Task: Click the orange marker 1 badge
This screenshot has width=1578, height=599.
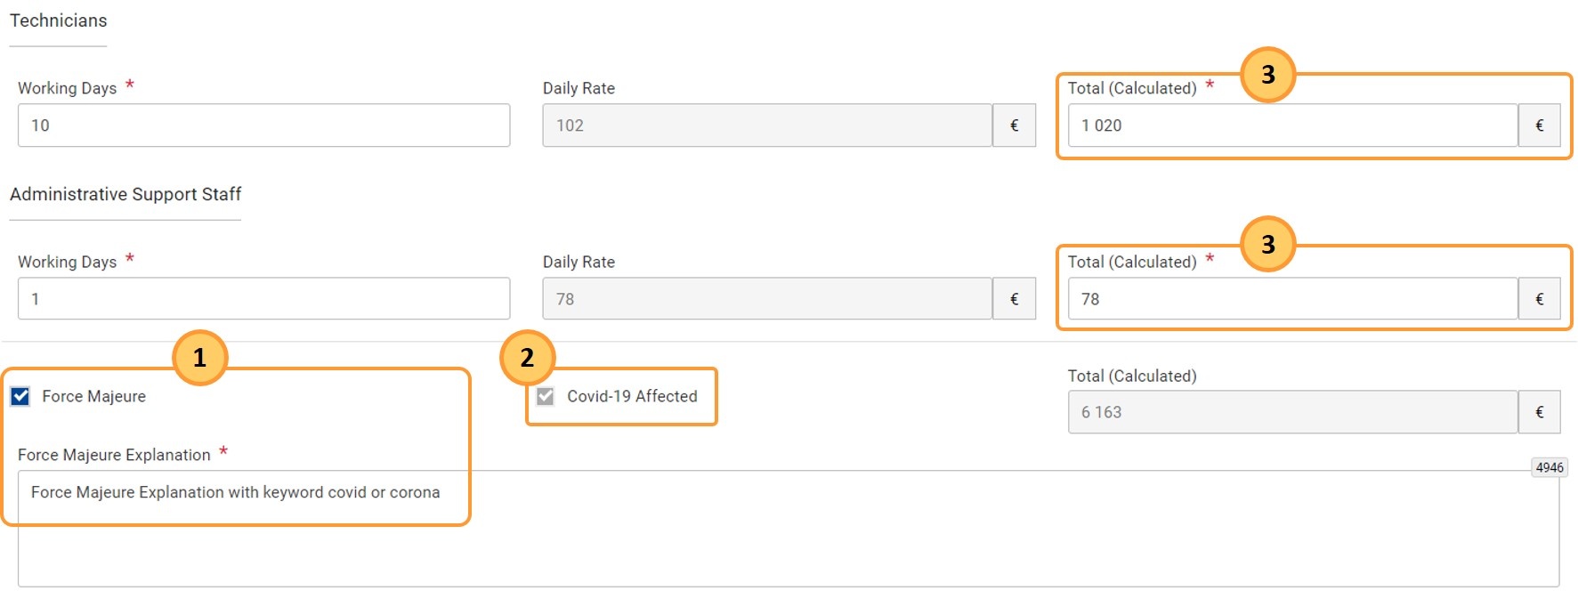Action: 199,358
